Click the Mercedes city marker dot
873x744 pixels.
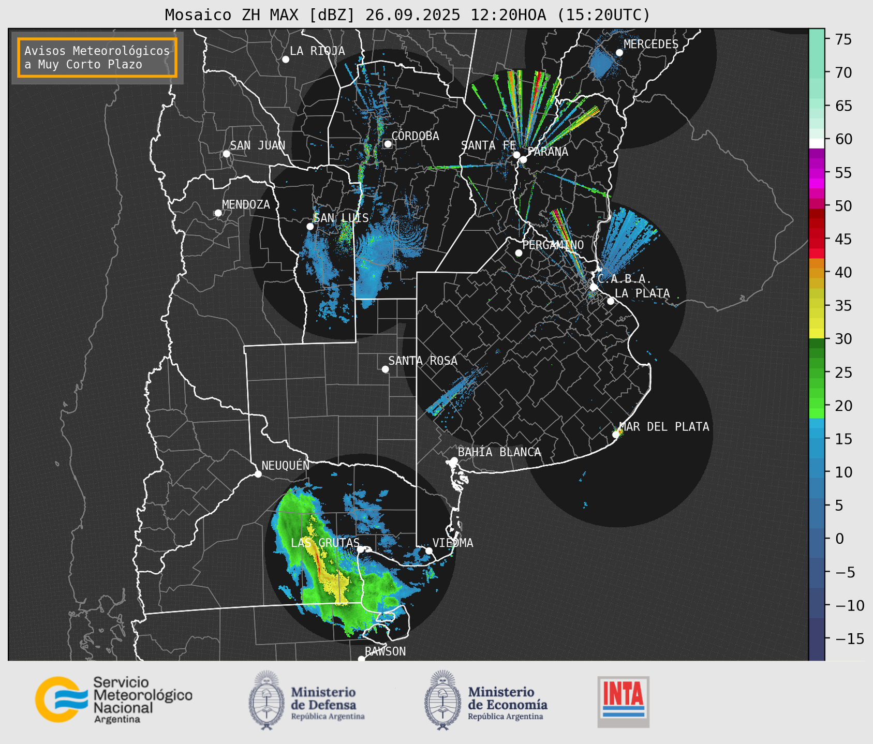tap(619, 52)
